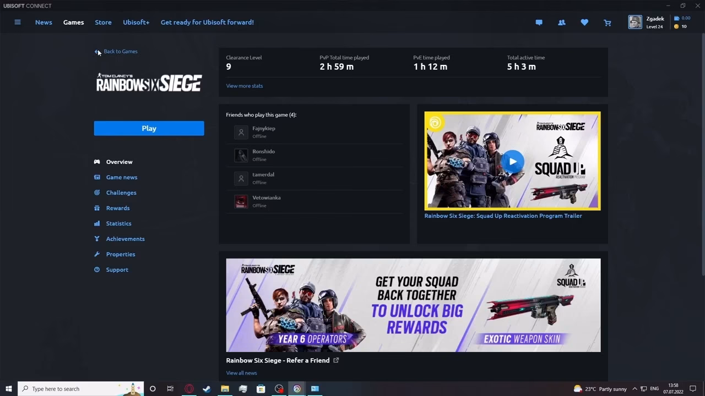Open the chat messages icon
705x396 pixels.
coord(539,23)
